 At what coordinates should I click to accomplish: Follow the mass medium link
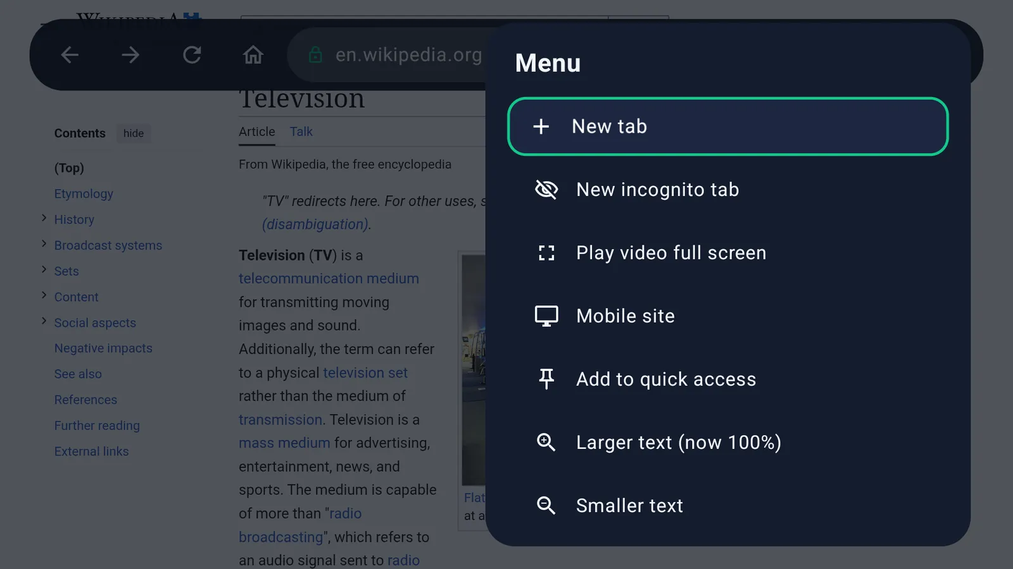click(x=284, y=443)
